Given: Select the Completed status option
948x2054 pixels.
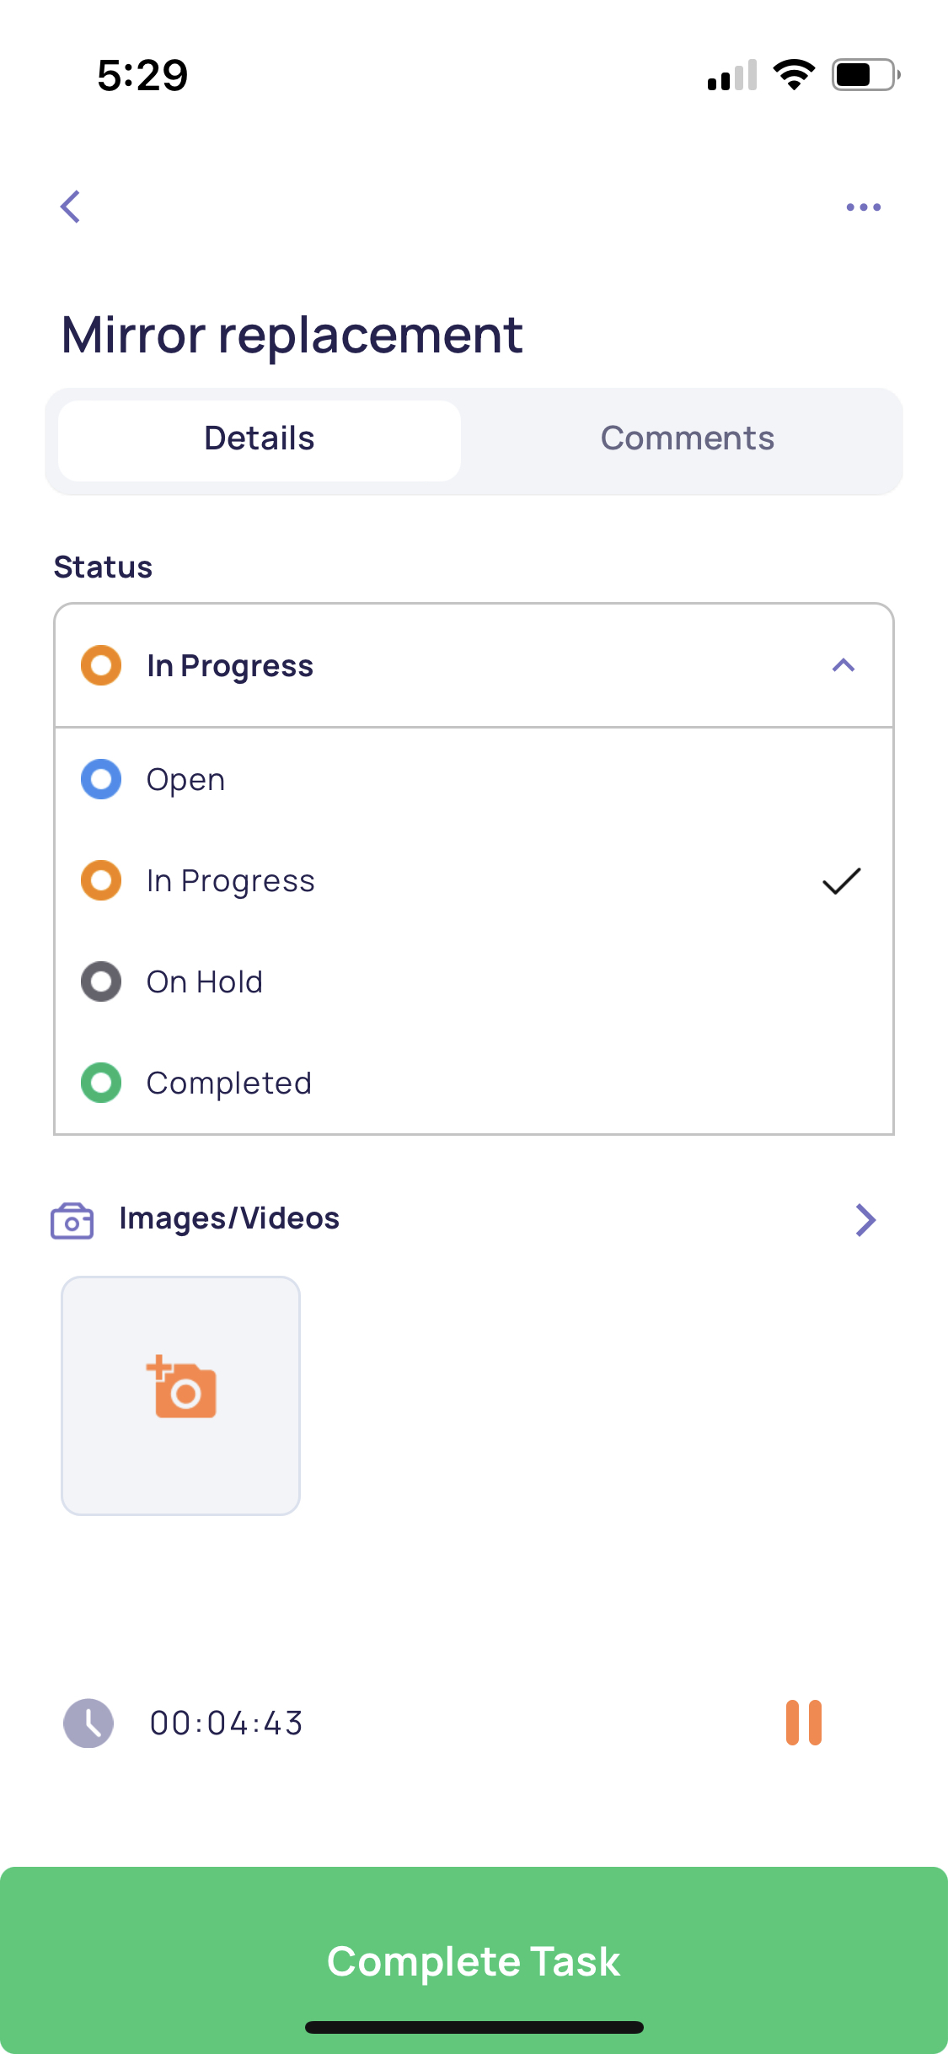Looking at the screenshot, I should click(x=474, y=1083).
